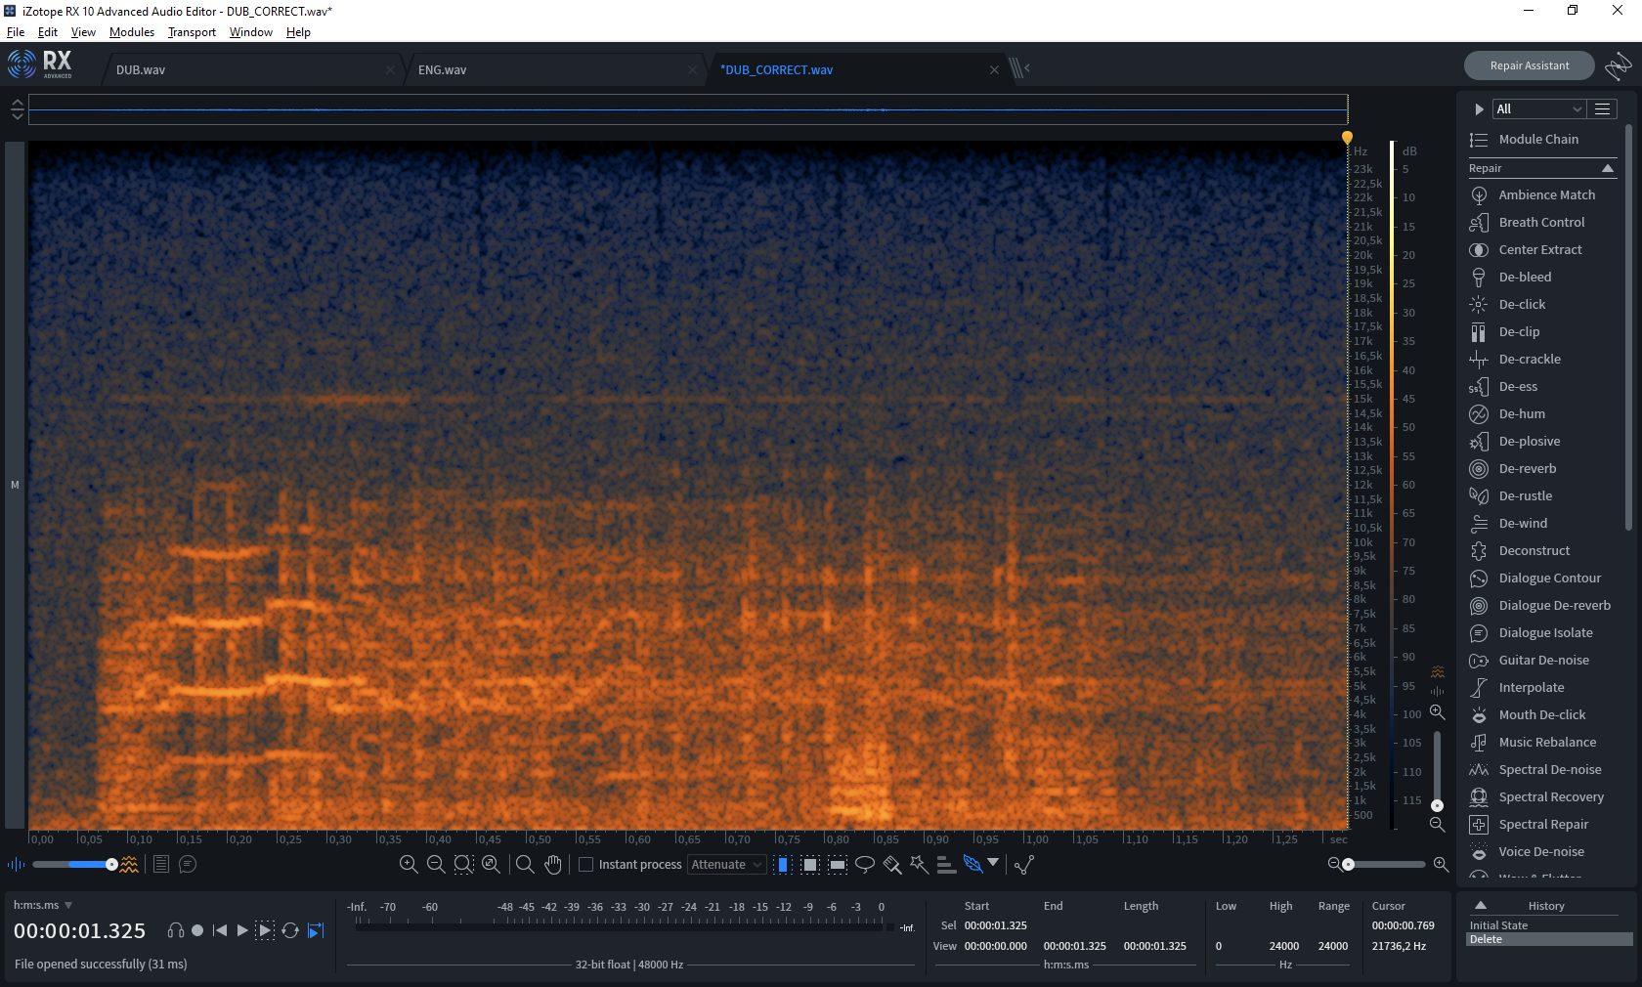The width and height of the screenshot is (1642, 987).
Task: Zoom out to show full file
Action: pos(491,864)
